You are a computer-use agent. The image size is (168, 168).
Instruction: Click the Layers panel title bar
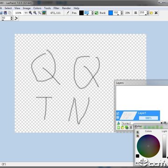pyautogui.click(x=141, y=83)
